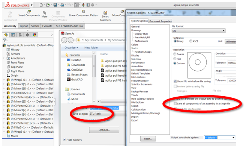This screenshot has height=150, width=246.
Task: Open the File Format STL dropdown
Action: click(x=199, y=31)
